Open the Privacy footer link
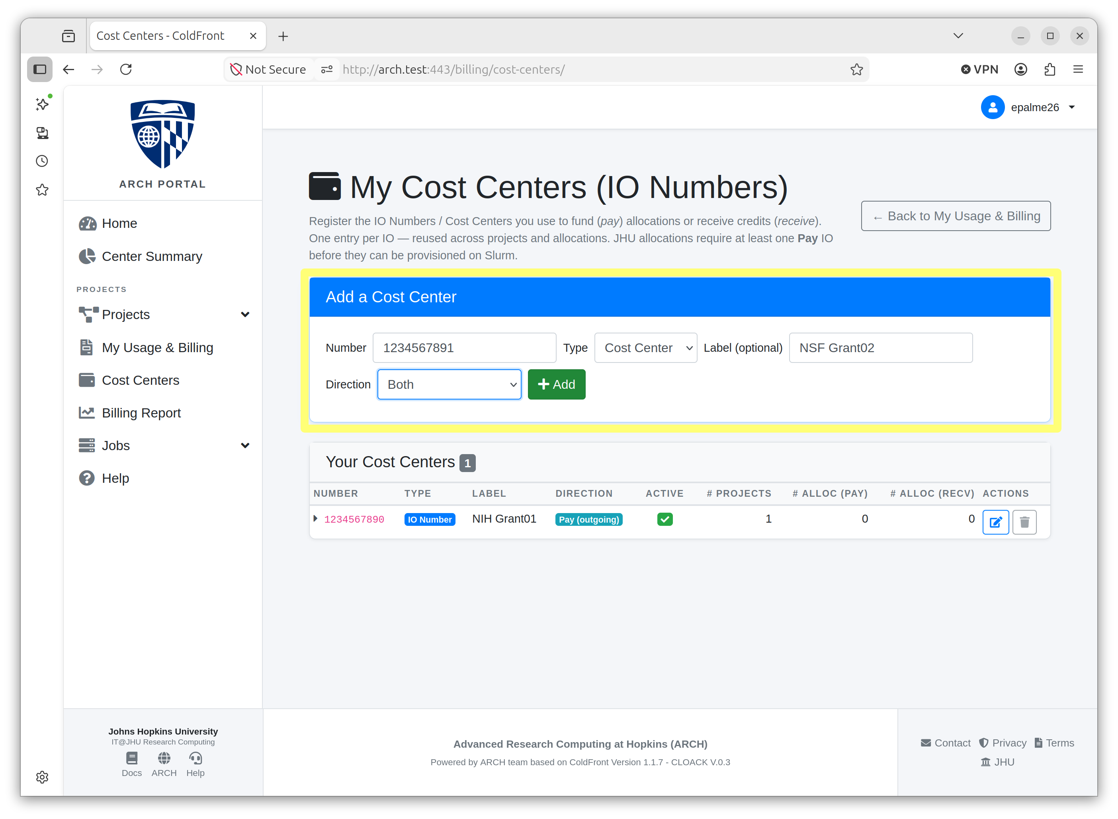 point(1003,743)
